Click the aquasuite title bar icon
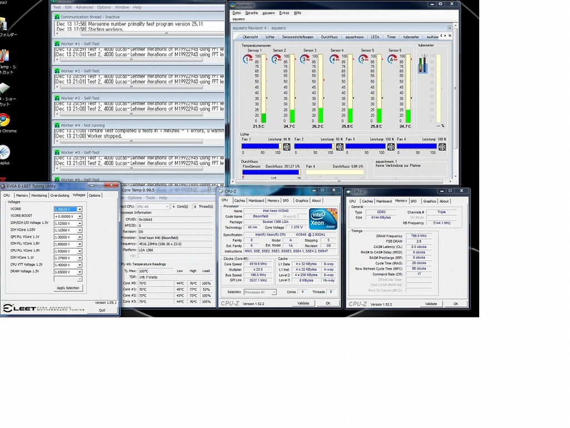The height and width of the screenshot is (428, 570). coord(232,5)
